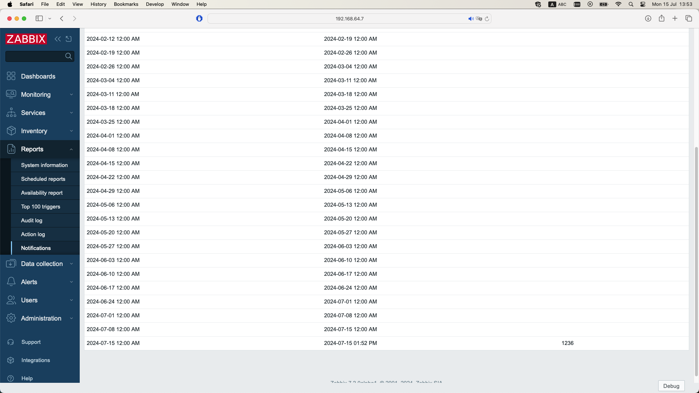Show Safari downloads

648,19
